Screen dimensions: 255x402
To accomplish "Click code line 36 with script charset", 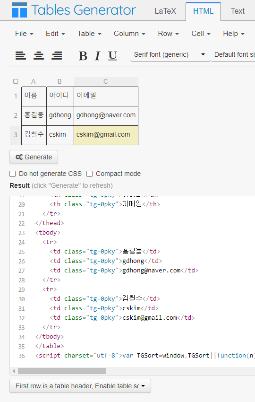I will pyautogui.click(x=145, y=356).
